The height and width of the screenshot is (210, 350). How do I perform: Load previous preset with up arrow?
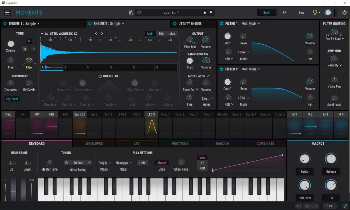tap(205, 13)
